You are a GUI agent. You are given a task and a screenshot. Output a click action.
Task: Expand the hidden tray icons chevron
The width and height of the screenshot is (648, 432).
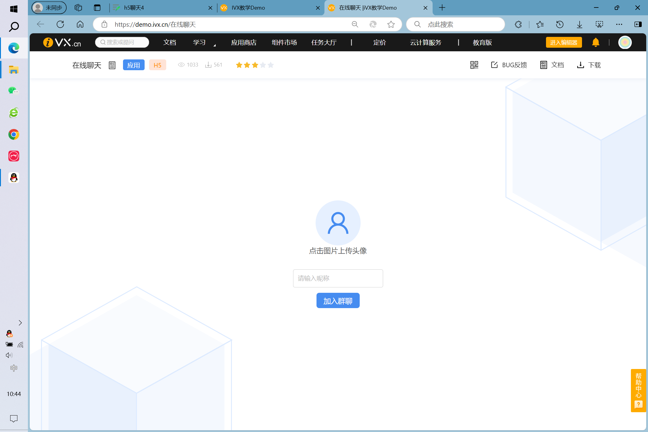coord(20,323)
